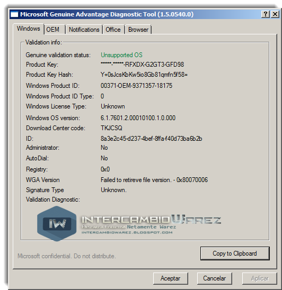Click the 'Validation Diagnostic:' label
The width and height of the screenshot is (282, 290).
(x=53, y=200)
